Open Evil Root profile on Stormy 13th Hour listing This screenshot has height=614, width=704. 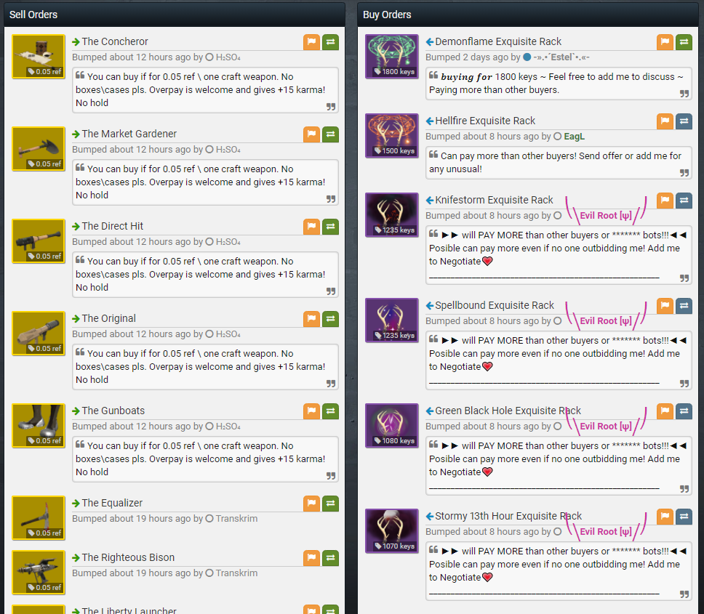pos(606,532)
